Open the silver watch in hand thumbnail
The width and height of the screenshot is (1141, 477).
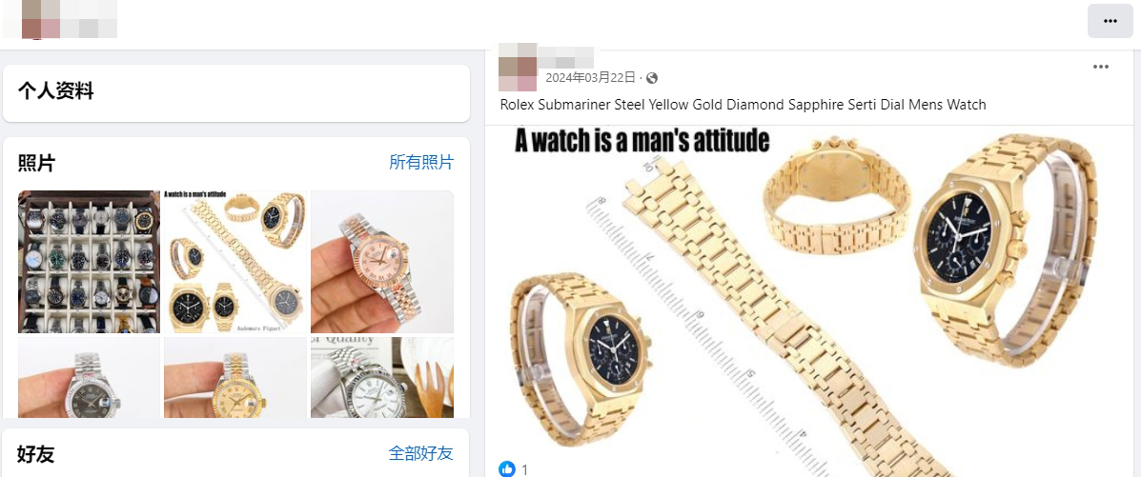point(89,377)
